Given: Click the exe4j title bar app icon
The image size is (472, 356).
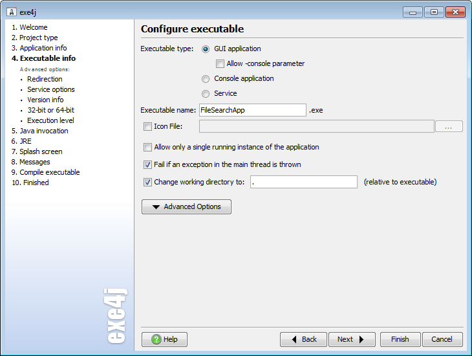Looking at the screenshot, I should coord(12,12).
